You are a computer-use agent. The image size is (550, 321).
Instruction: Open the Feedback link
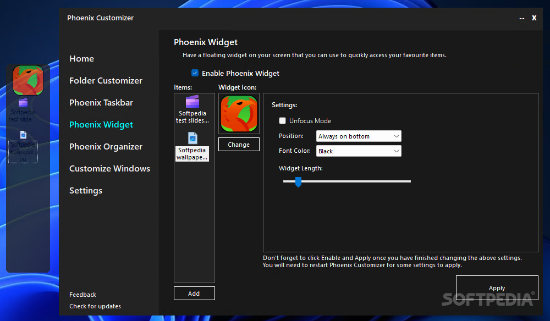click(x=83, y=295)
